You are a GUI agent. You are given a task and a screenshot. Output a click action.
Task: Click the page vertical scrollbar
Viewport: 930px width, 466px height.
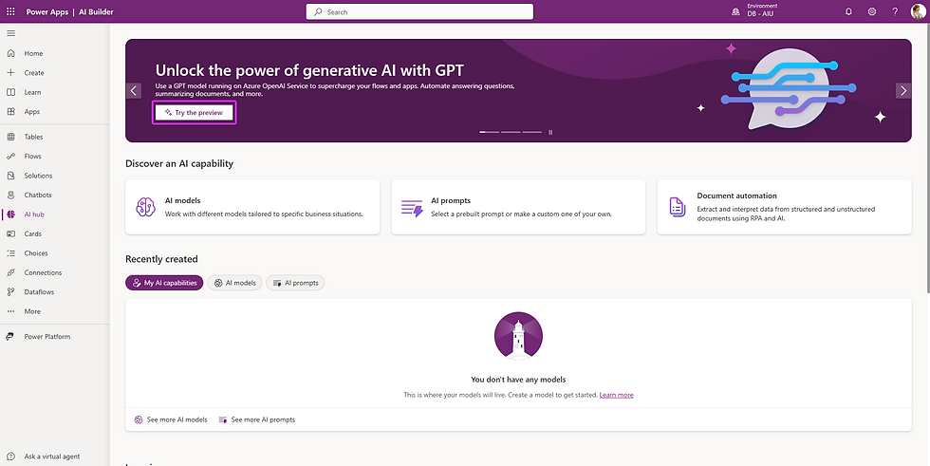coord(926,158)
